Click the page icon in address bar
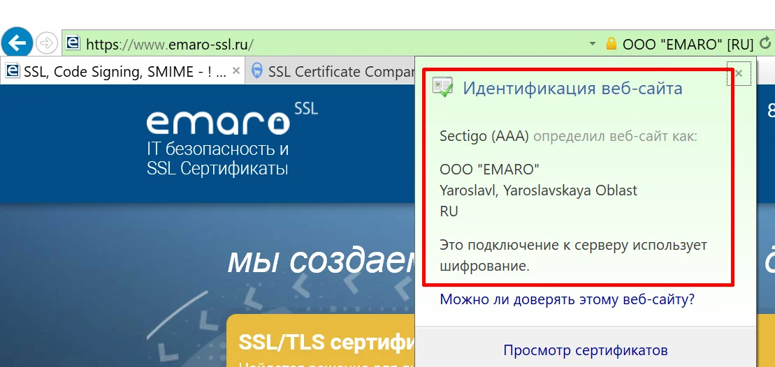The image size is (775, 367). pos(73,43)
